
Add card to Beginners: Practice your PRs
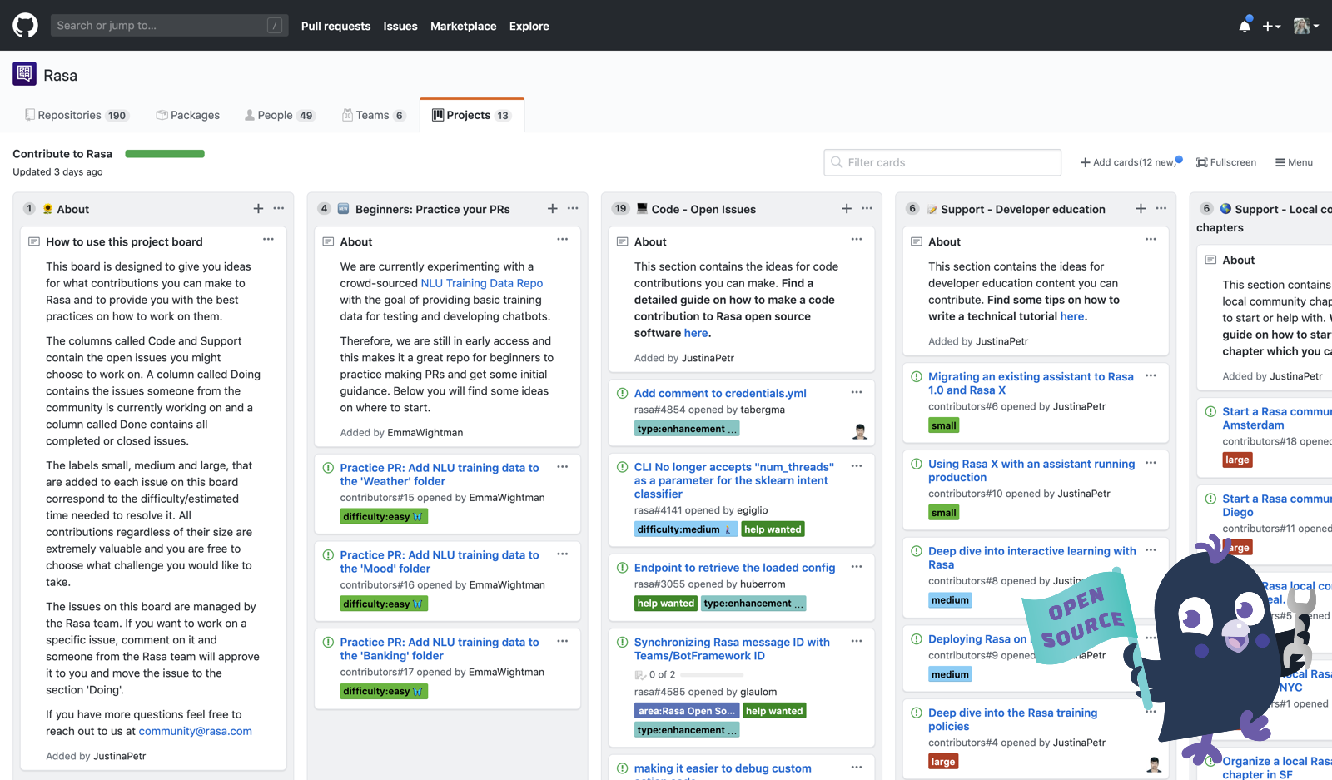click(x=553, y=209)
